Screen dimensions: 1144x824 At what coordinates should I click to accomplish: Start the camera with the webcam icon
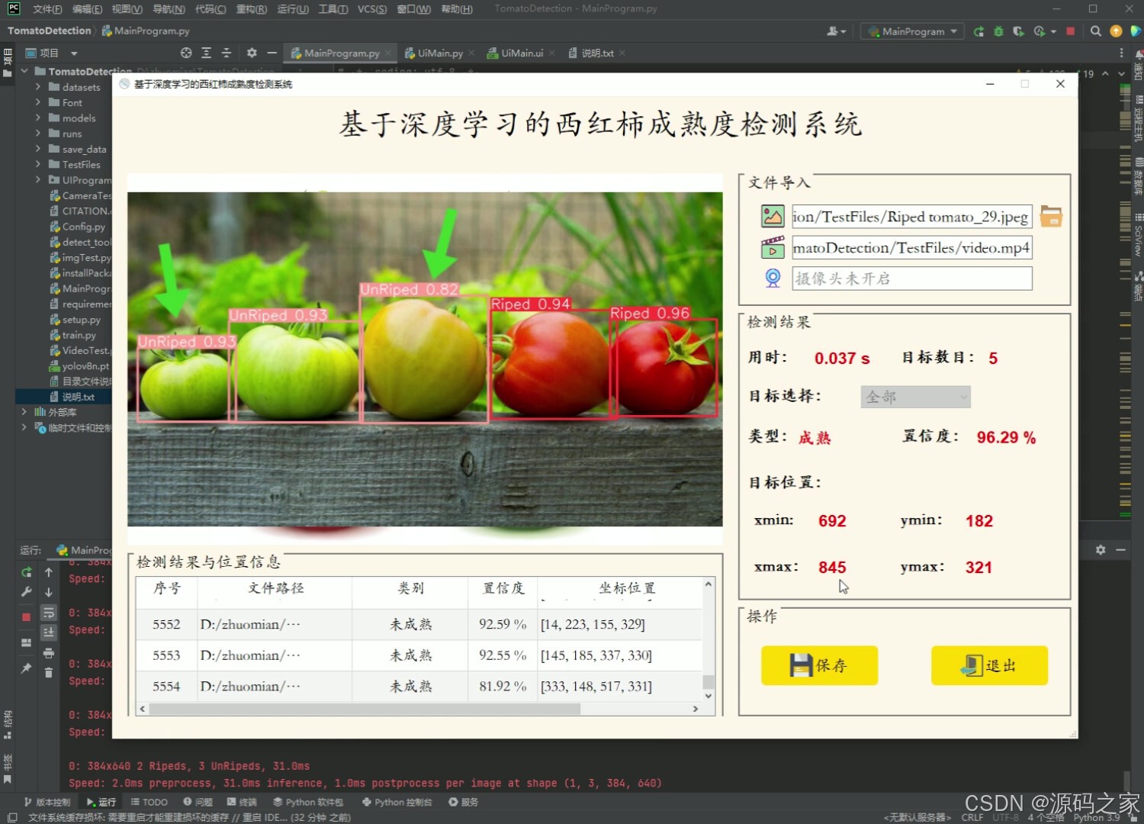click(x=773, y=278)
